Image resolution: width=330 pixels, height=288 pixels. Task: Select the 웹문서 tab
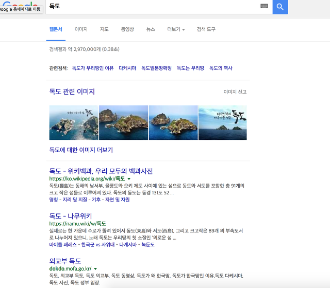(x=56, y=29)
